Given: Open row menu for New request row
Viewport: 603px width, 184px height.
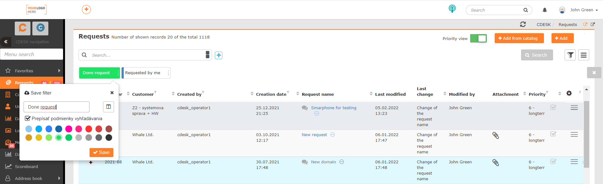Looking at the screenshot, I should tap(574, 135).
